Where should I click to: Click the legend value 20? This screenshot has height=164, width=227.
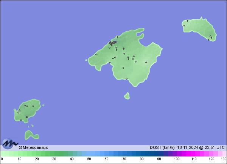[37, 159]
